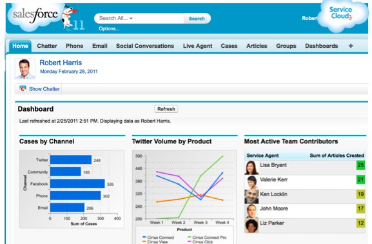Click the Last refreshed status text
The image size is (372, 244).
pyautogui.click(x=95, y=121)
